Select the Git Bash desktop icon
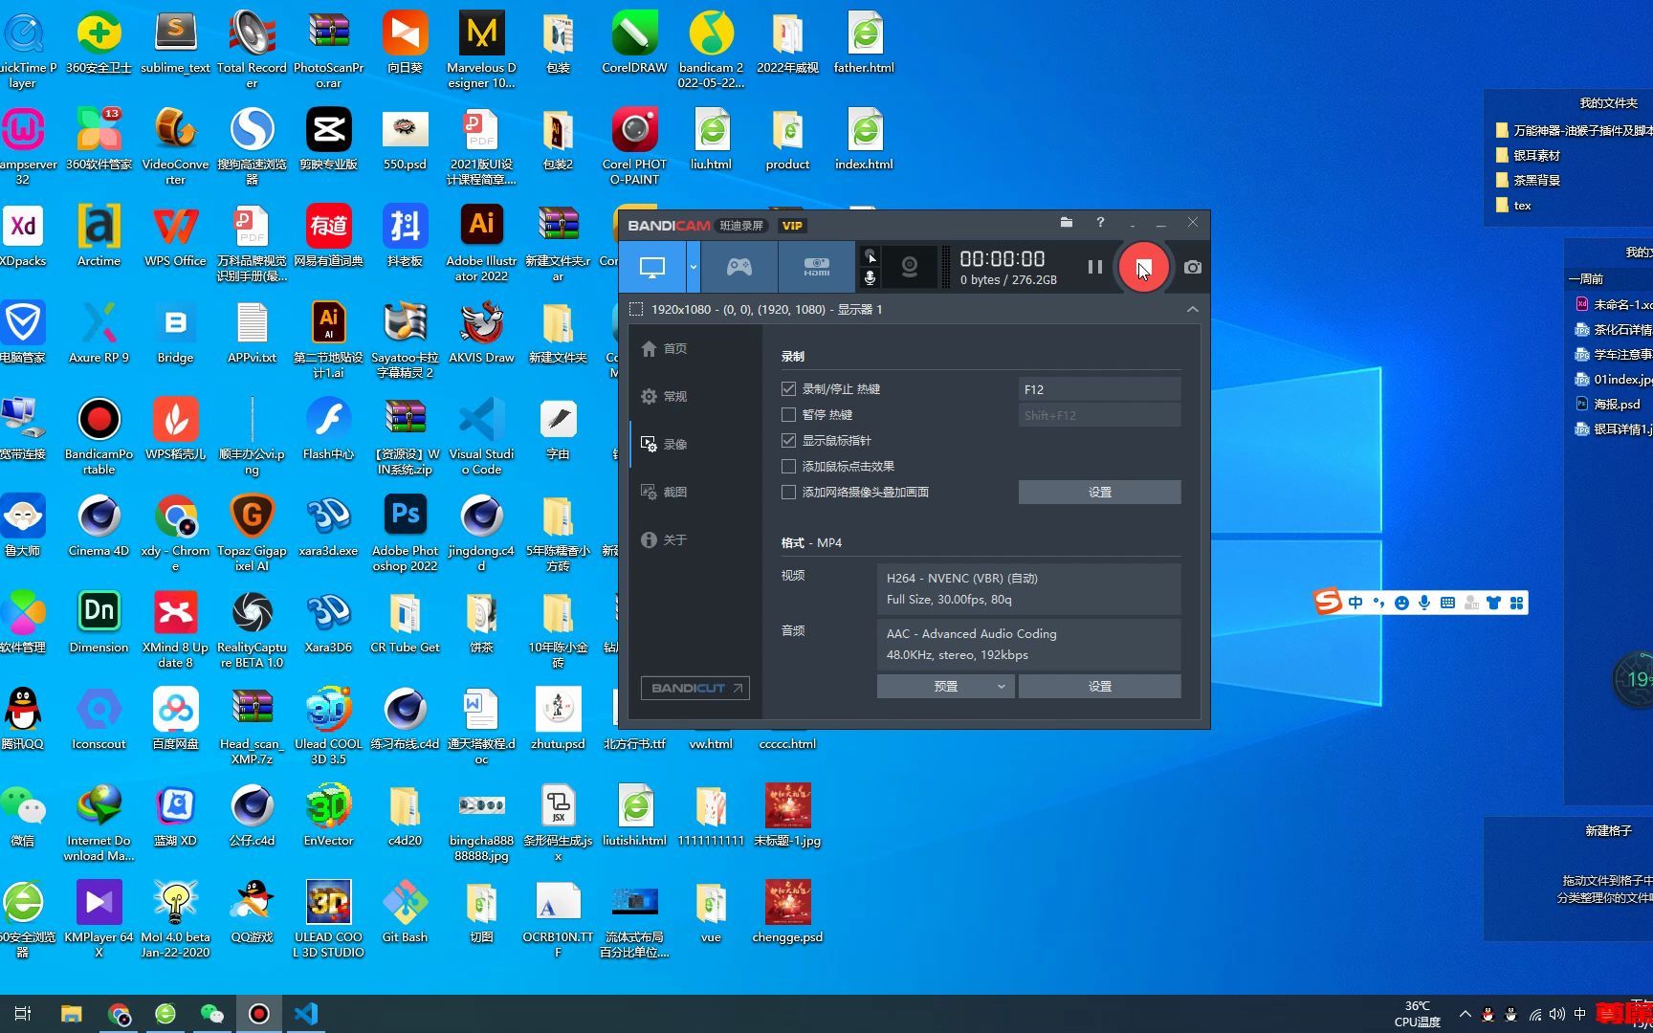This screenshot has width=1653, height=1033. pos(405,912)
